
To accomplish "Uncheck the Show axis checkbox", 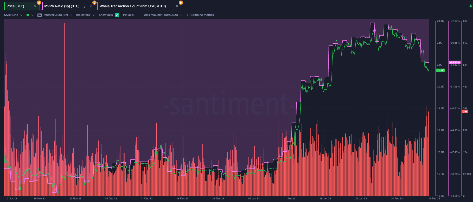I will tap(117, 15).
